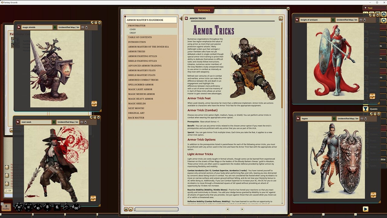The height and width of the screenshot is (218, 387).
Task: Open the Options gear icon
Action: tap(383, 20)
